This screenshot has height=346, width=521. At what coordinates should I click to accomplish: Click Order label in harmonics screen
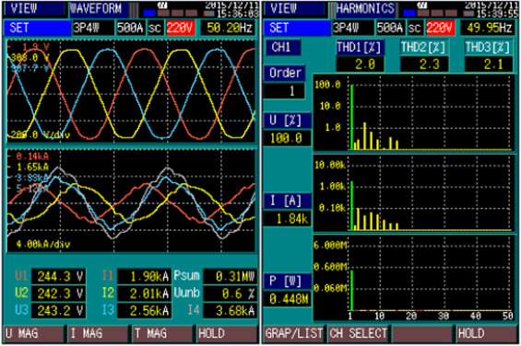pyautogui.click(x=285, y=73)
